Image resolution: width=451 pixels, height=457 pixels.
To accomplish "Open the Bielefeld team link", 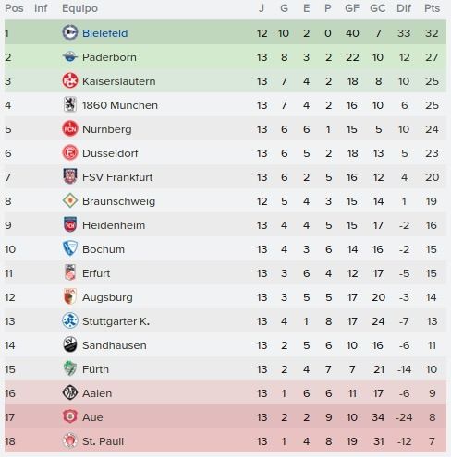I will [104, 33].
